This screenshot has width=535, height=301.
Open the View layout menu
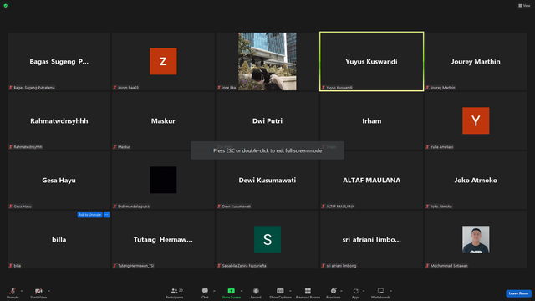click(x=524, y=6)
